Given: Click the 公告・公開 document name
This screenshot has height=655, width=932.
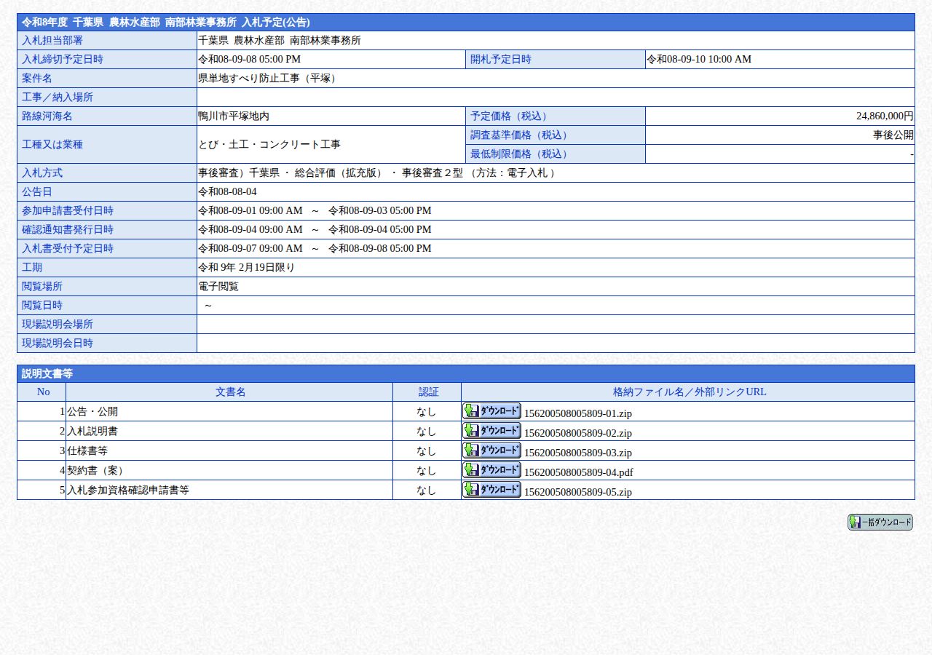Looking at the screenshot, I should pyautogui.click(x=92, y=411).
